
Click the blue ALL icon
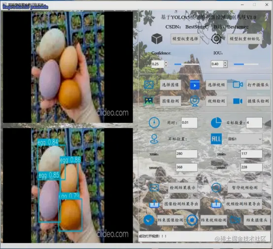pos(216,139)
